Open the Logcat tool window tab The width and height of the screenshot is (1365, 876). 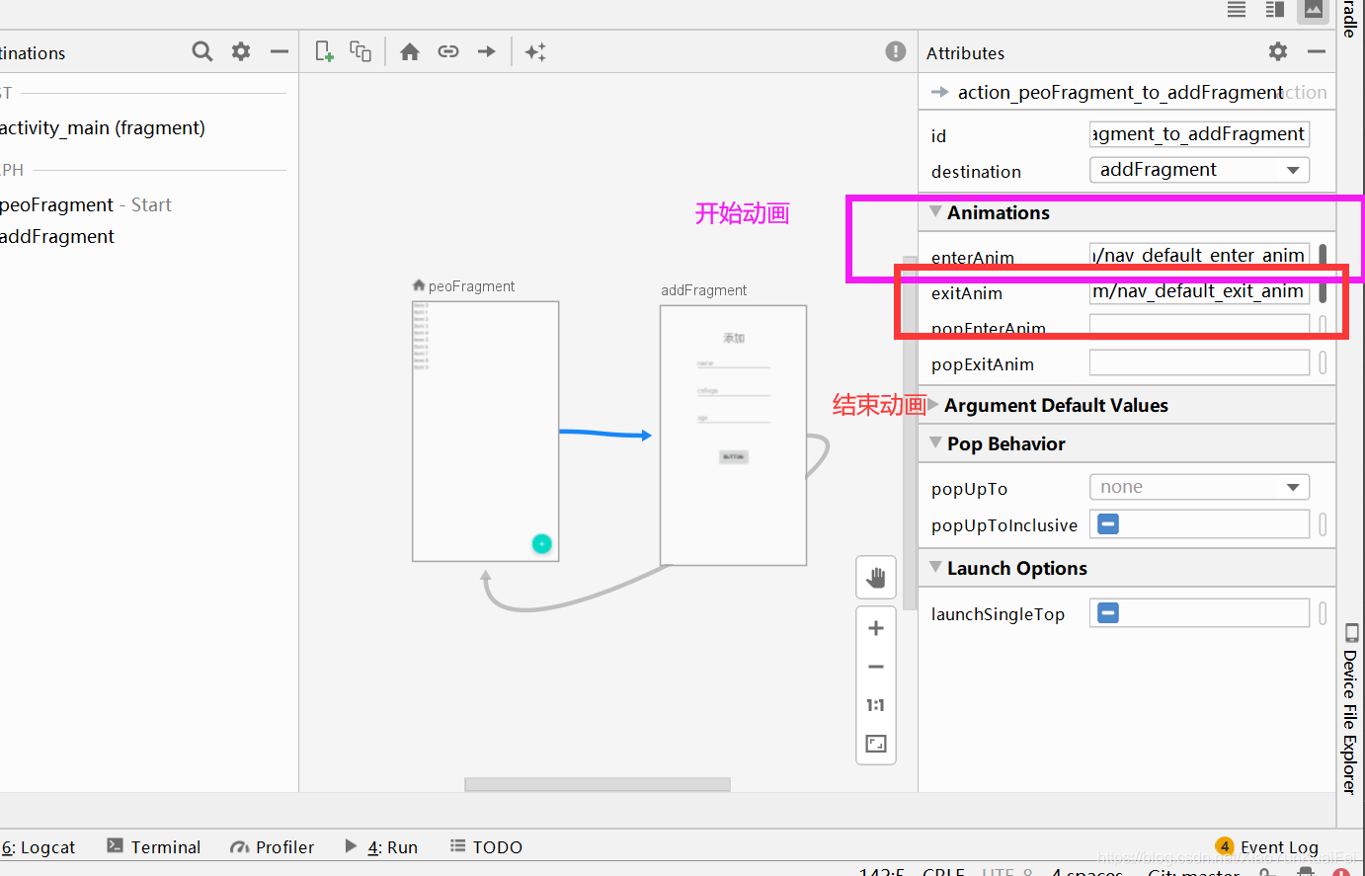(39, 847)
